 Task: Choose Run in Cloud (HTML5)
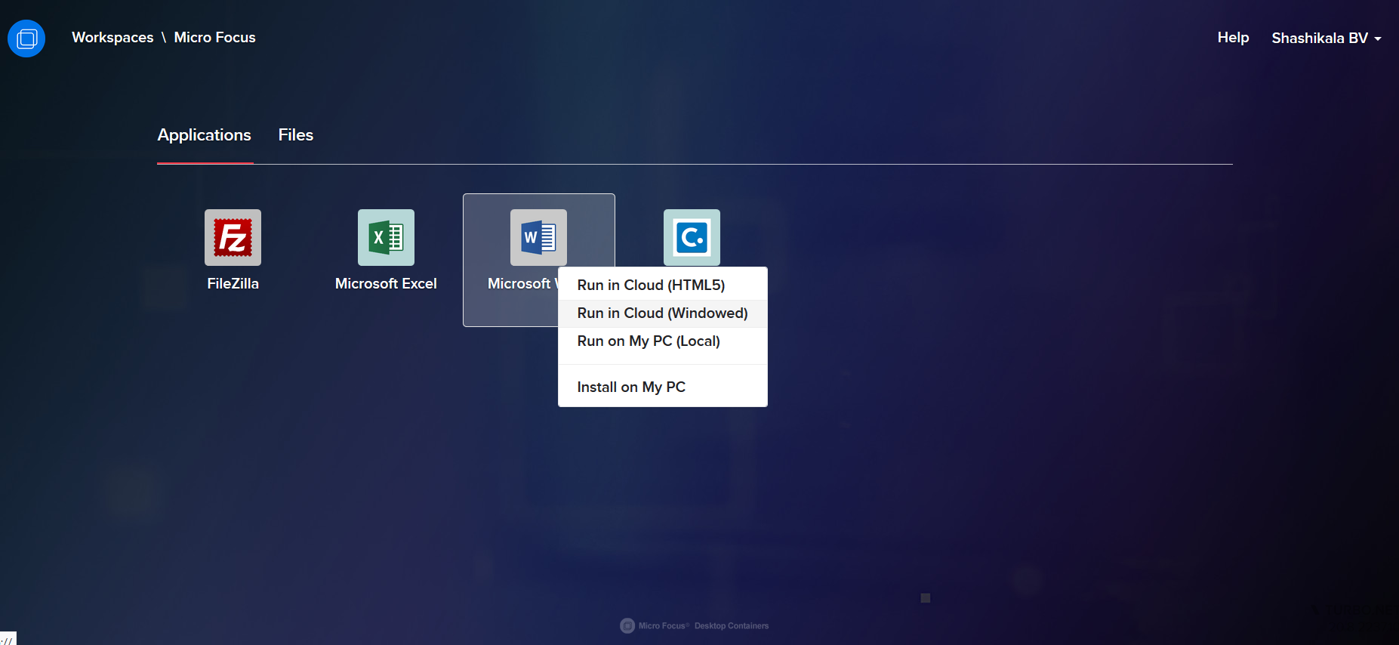(x=663, y=285)
